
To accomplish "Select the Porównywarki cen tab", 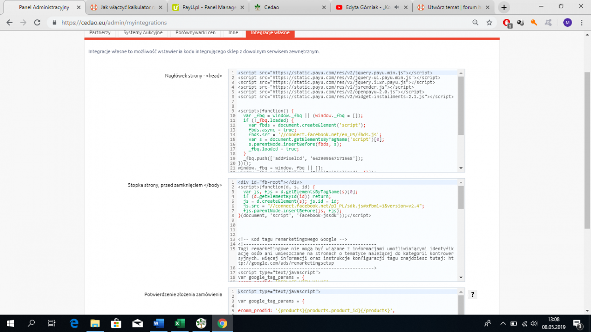I will point(195,33).
